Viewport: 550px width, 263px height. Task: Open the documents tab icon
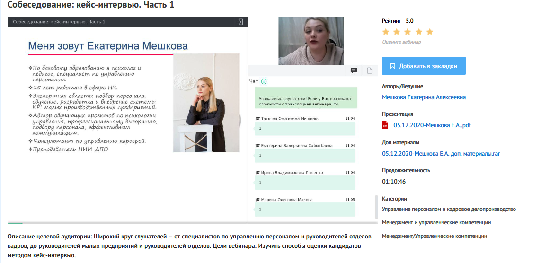(x=370, y=70)
